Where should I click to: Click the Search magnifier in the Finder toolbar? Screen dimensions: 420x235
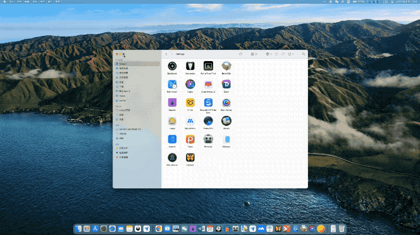coord(304,54)
